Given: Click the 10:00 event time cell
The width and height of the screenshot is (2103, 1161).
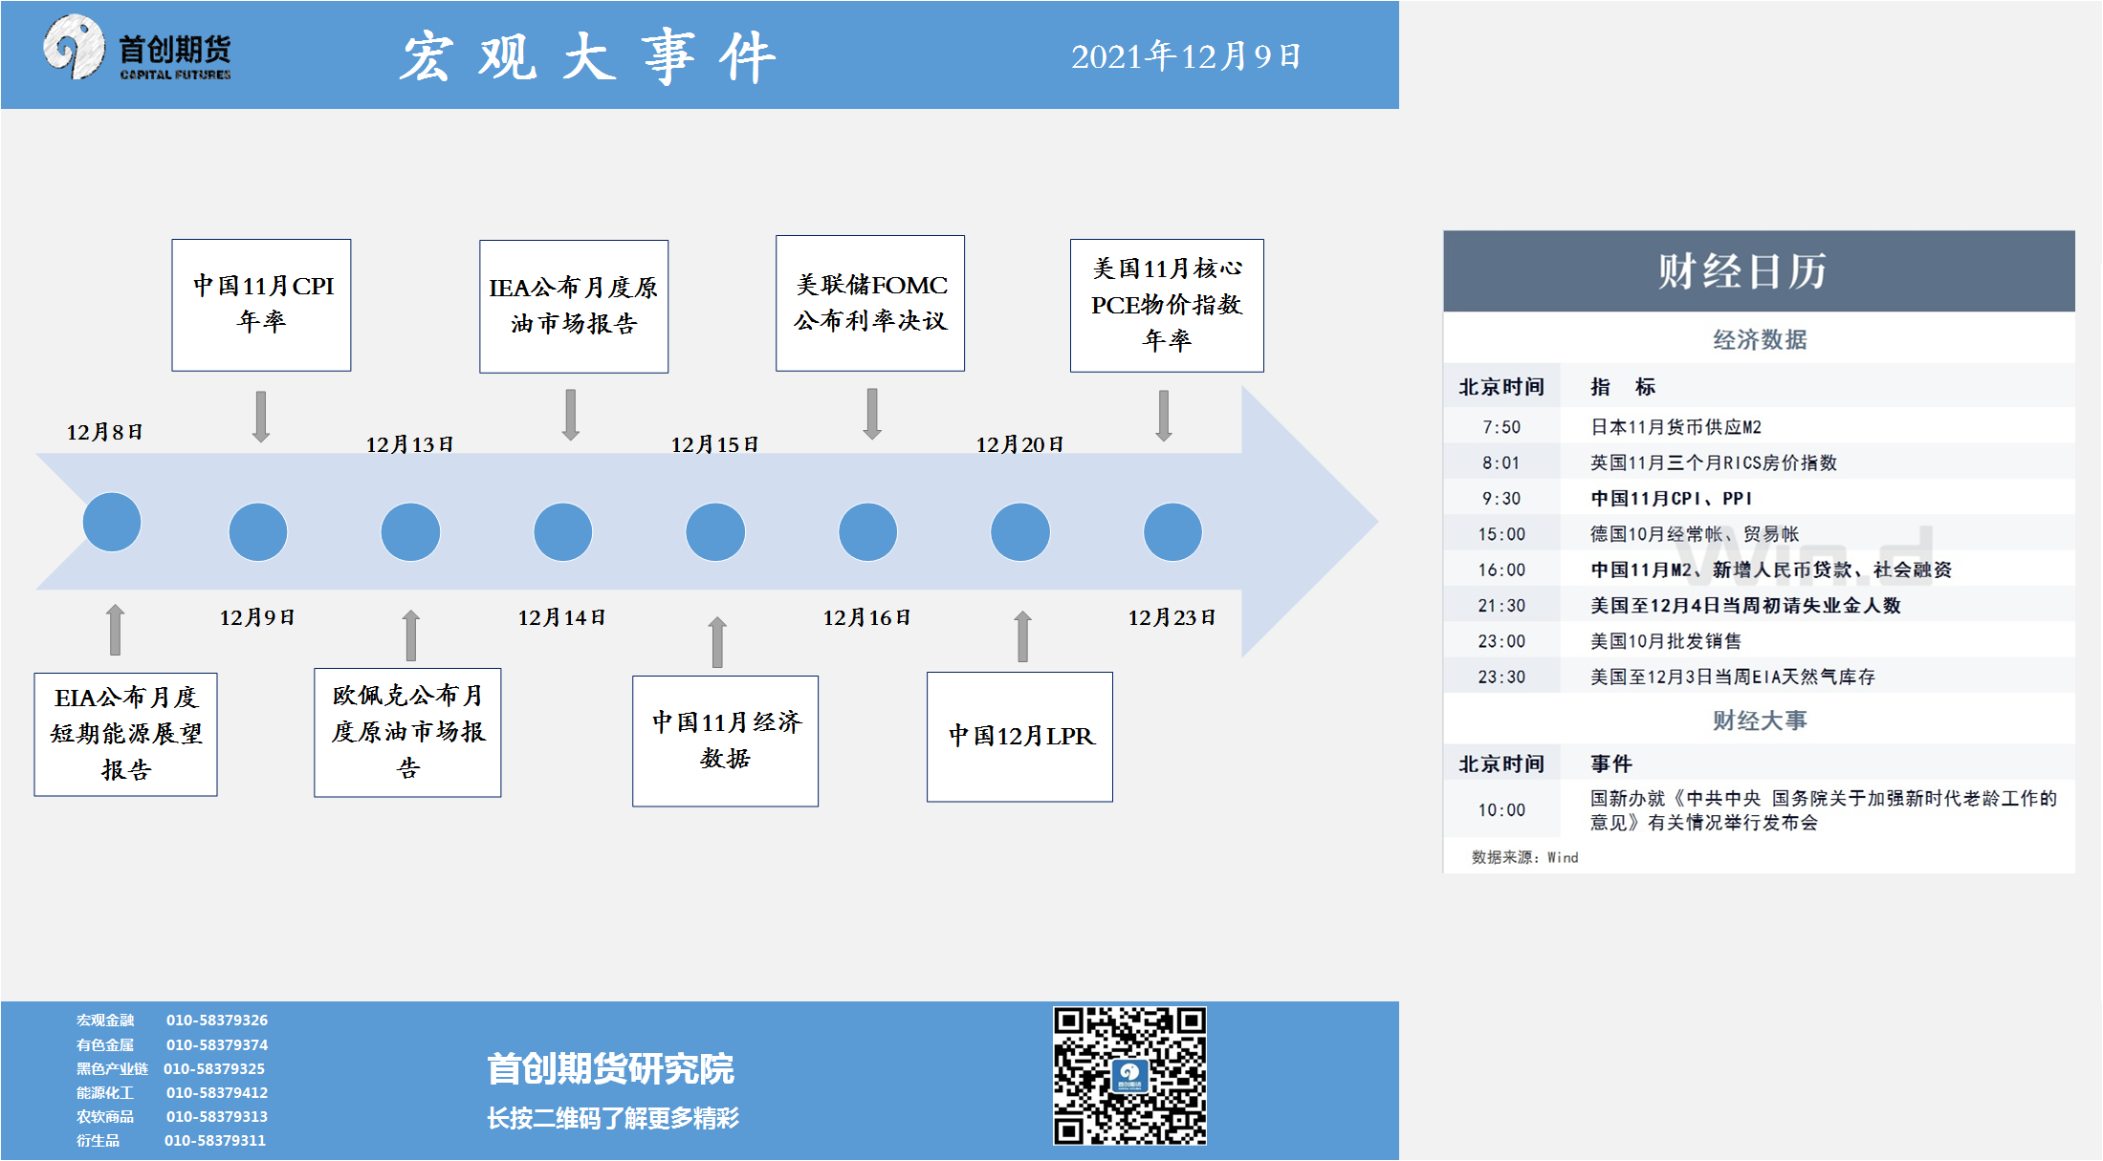Looking at the screenshot, I should click(x=1501, y=810).
